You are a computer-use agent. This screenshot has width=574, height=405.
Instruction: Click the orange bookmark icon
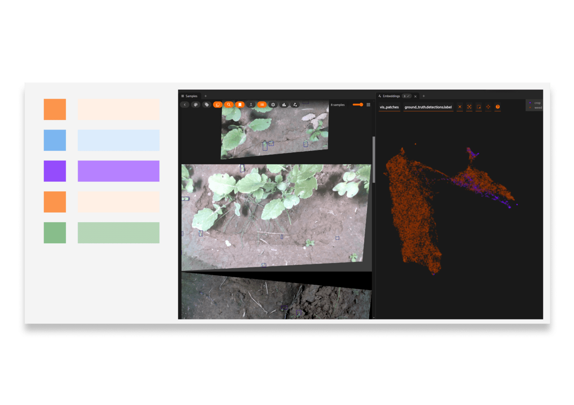(240, 105)
